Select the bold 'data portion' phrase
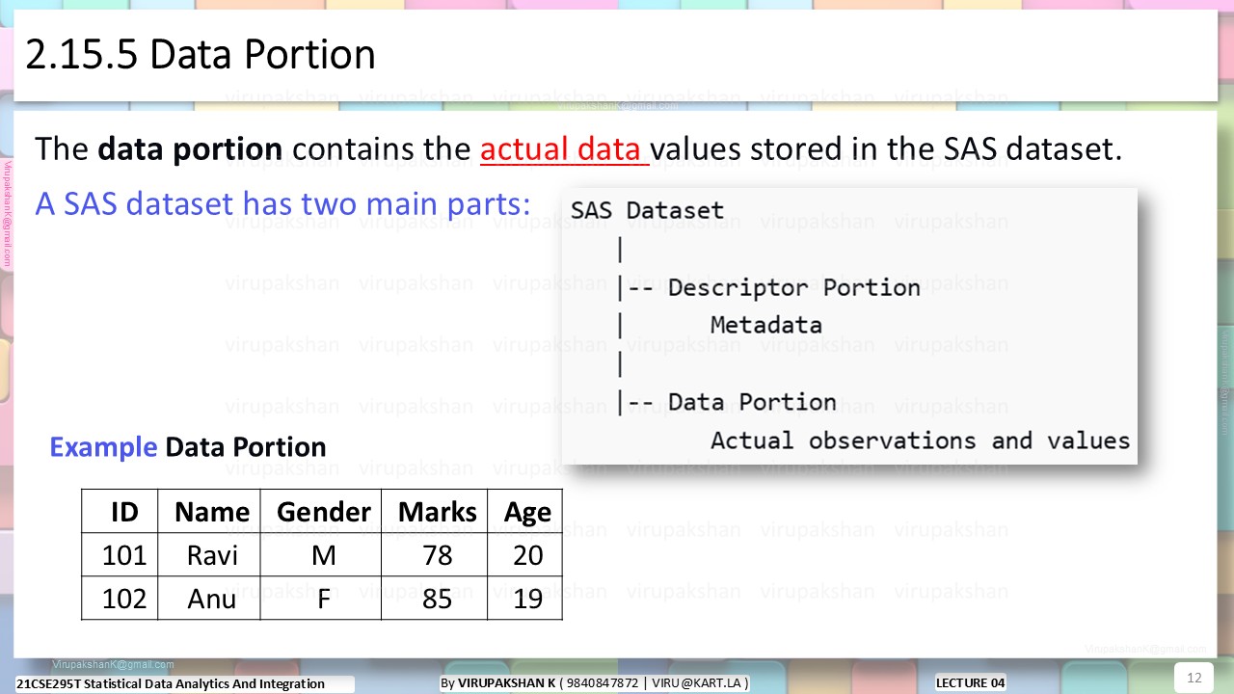 pos(190,149)
